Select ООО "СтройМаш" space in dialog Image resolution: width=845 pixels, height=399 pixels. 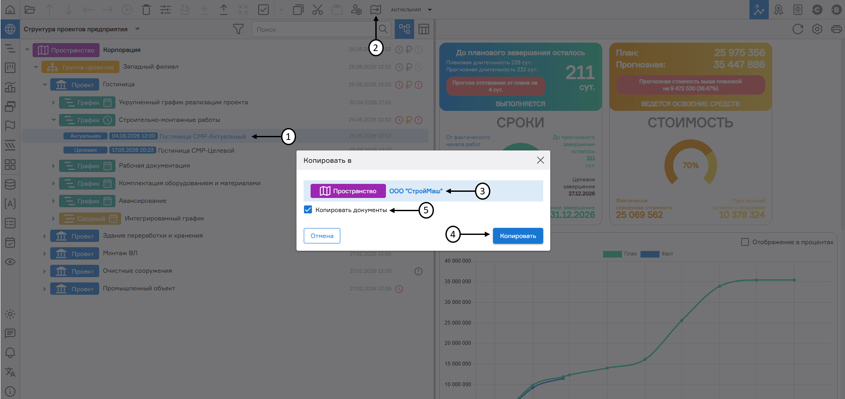coord(415,191)
